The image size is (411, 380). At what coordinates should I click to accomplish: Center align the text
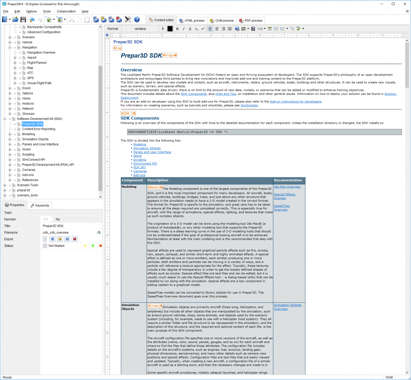tap(217, 29)
